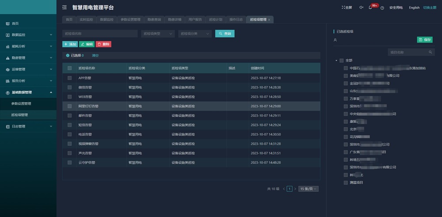This screenshot has height=217, width=442.
Task: Open the 巡检项类型 dropdown
Action: 158,34
